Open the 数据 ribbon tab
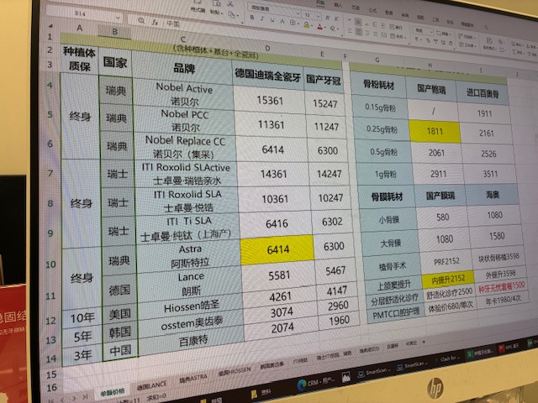Viewport: 538px width, 403px height. pyautogui.click(x=389, y=13)
